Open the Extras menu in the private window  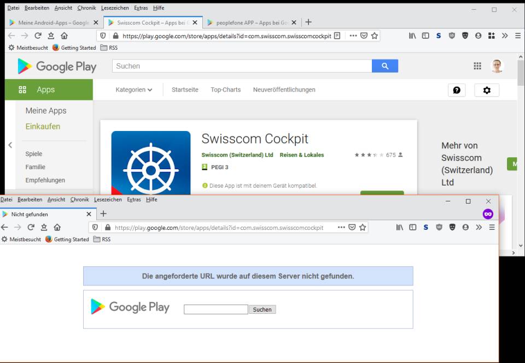click(x=134, y=200)
